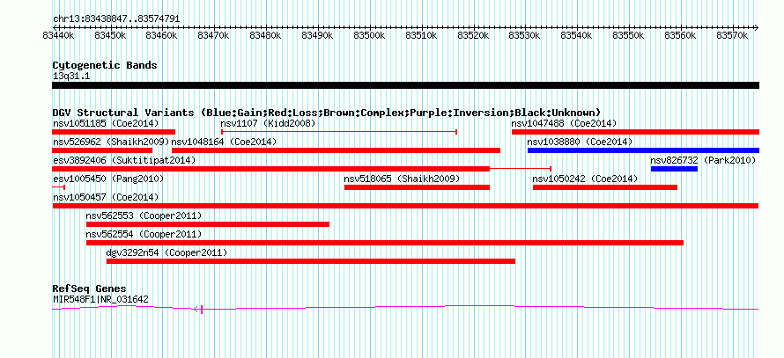This screenshot has width=784, height=358.
Task: Open the nsv518065 (Shaikh2009) label
Action: point(402,179)
